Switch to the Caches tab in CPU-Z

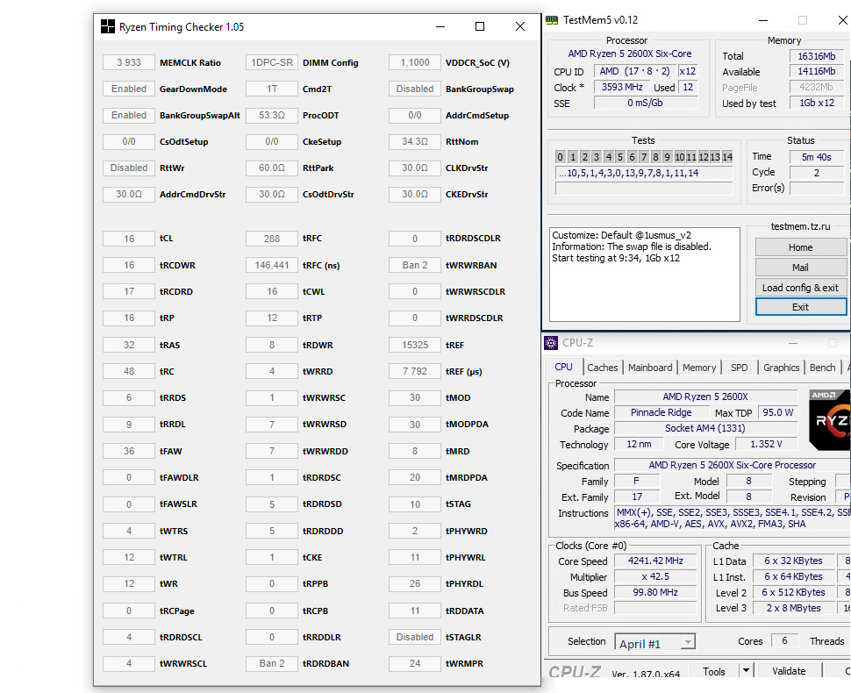click(x=603, y=368)
